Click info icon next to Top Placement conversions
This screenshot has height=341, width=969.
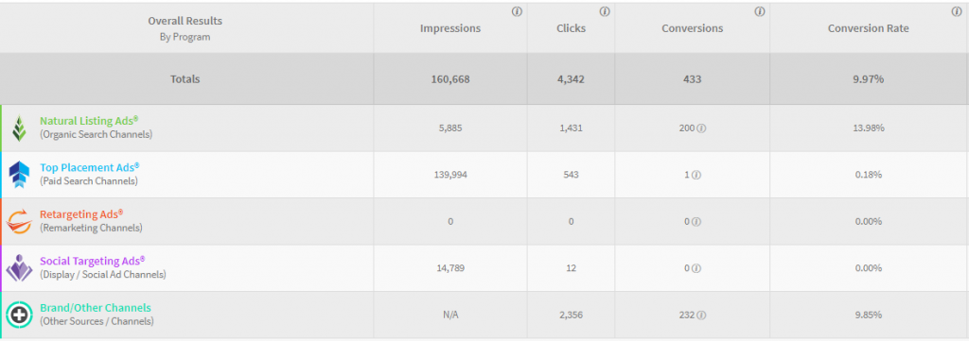pos(696,175)
